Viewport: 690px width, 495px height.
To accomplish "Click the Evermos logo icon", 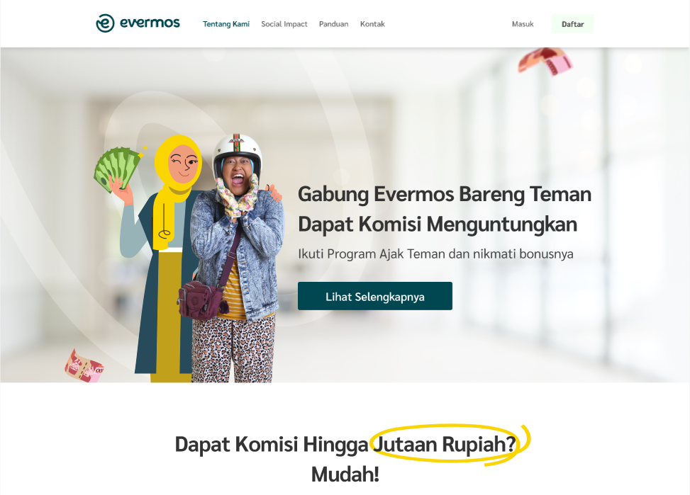I will (x=105, y=23).
